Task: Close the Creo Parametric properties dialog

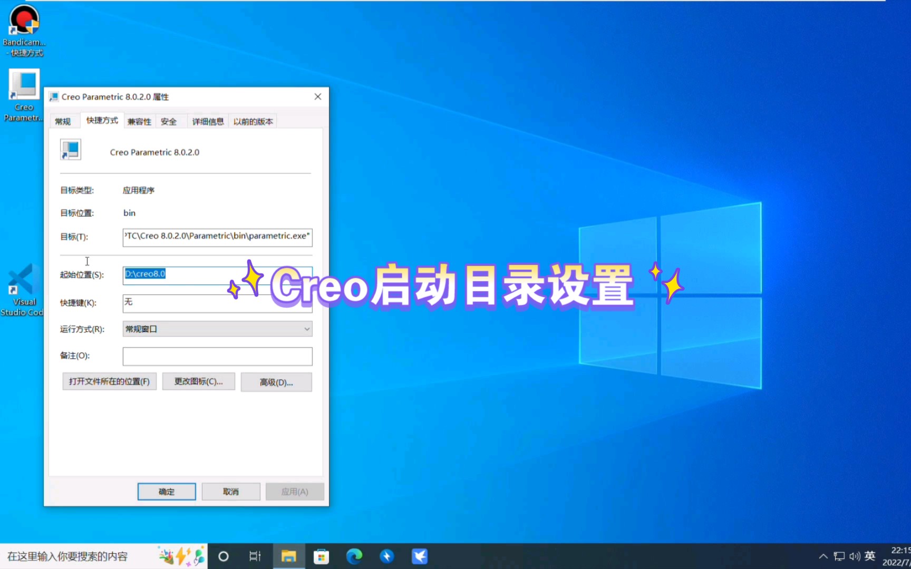Action: click(x=318, y=96)
